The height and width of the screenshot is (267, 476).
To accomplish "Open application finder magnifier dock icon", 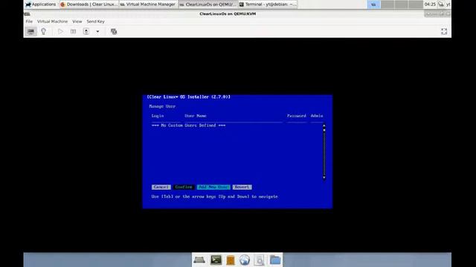I will pos(260,260).
